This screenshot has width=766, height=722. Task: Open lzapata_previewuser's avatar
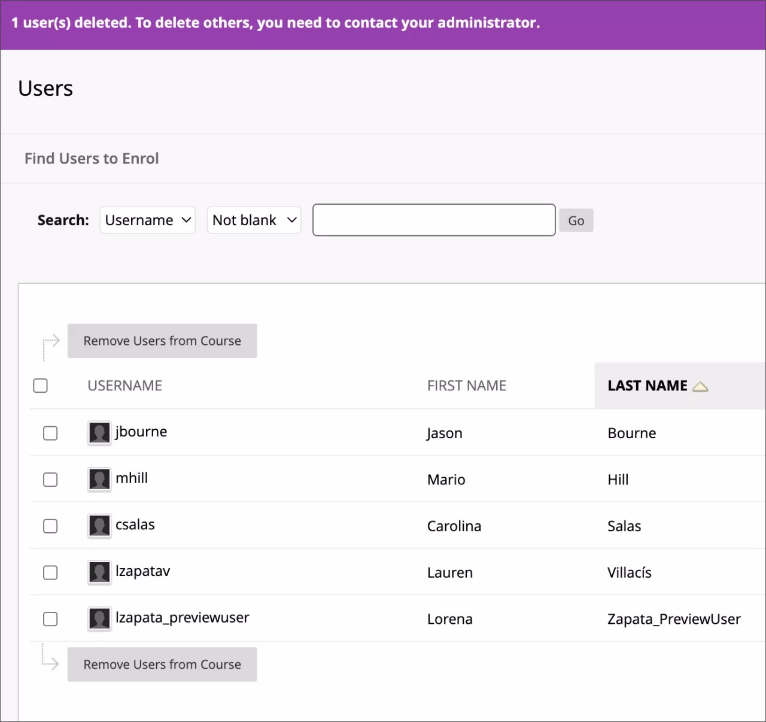[99, 618]
